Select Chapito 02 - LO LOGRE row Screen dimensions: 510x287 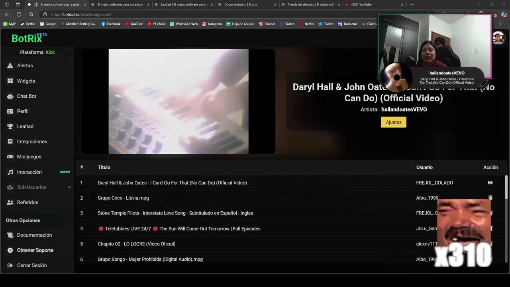click(291, 244)
